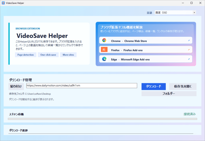Viewport: 205px width, 141px height.
Task: Click the More sites tag
Action: 68,55
